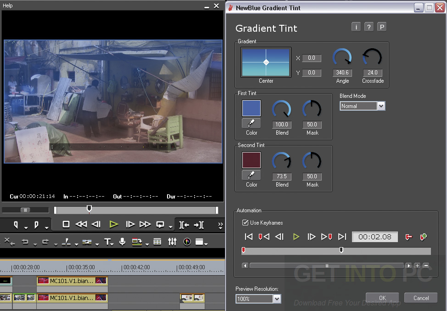This screenshot has height=311, width=447.
Task: Add a new keyframe
Action: click(x=424, y=237)
